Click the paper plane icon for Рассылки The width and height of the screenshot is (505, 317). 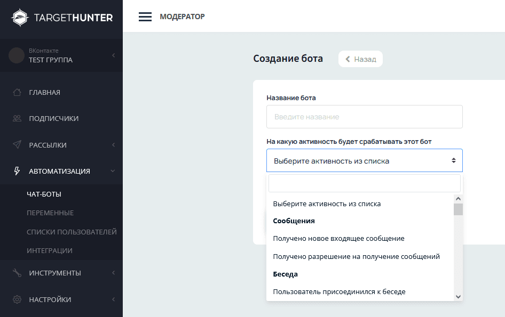(x=17, y=145)
